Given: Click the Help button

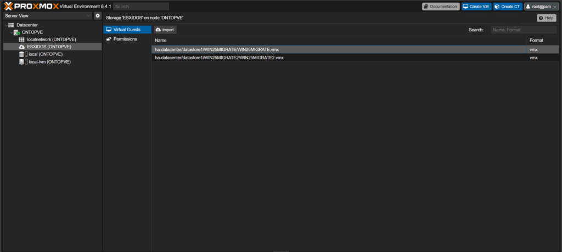Looking at the screenshot, I should (x=546, y=18).
